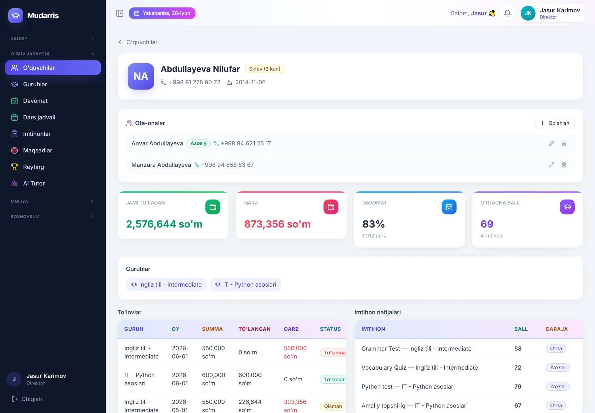Add a parent with Qo'shish button
Image resolution: width=595 pixels, height=413 pixels.
coord(554,123)
